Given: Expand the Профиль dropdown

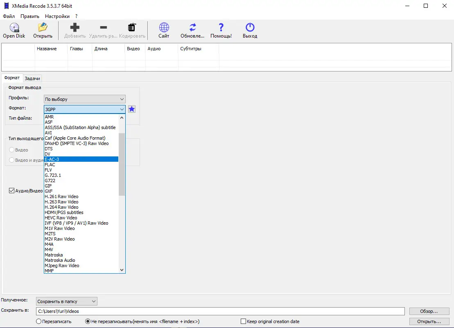Looking at the screenshot, I should point(84,99).
